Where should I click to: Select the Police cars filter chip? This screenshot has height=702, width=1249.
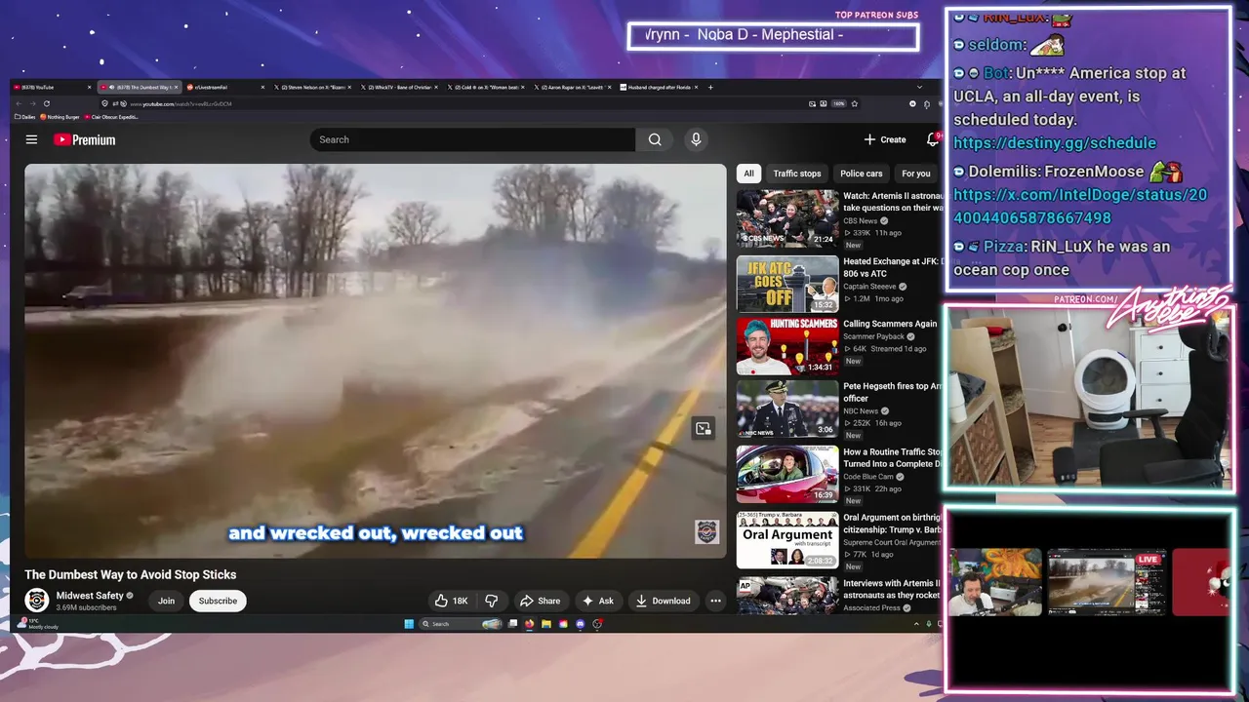[x=861, y=174]
